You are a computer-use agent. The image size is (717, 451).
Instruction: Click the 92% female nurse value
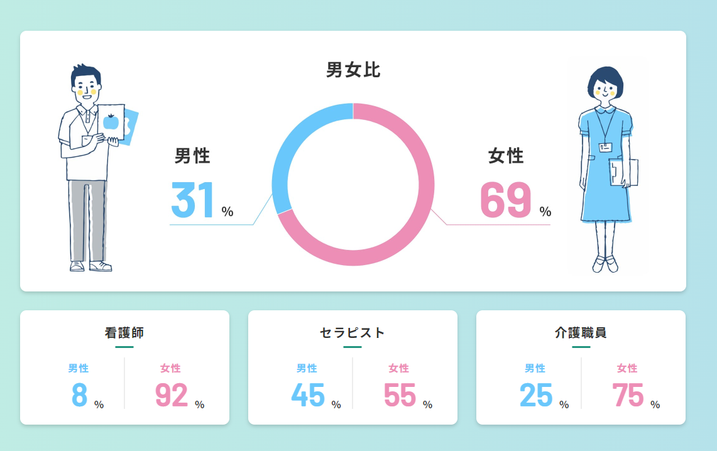click(x=180, y=395)
